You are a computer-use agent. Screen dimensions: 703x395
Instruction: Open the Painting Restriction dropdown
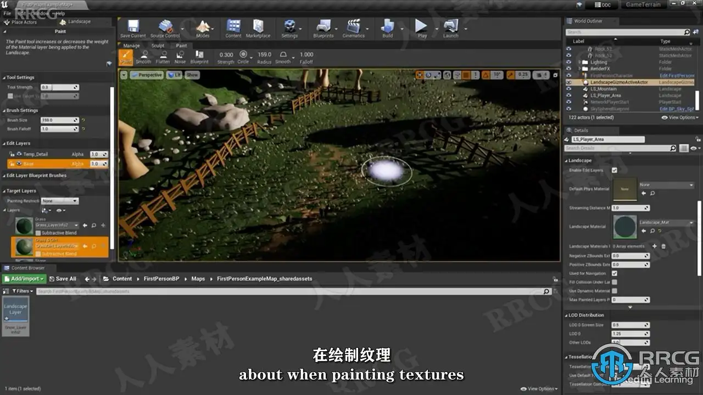60,201
